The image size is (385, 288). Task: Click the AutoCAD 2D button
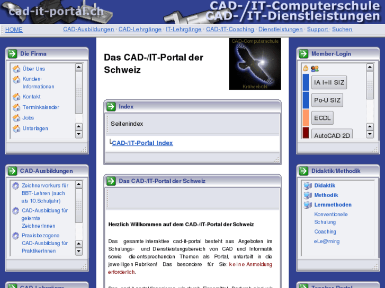(332, 134)
